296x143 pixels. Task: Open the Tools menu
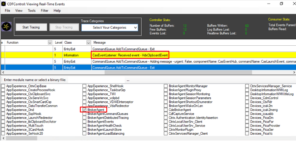pos(32,11)
